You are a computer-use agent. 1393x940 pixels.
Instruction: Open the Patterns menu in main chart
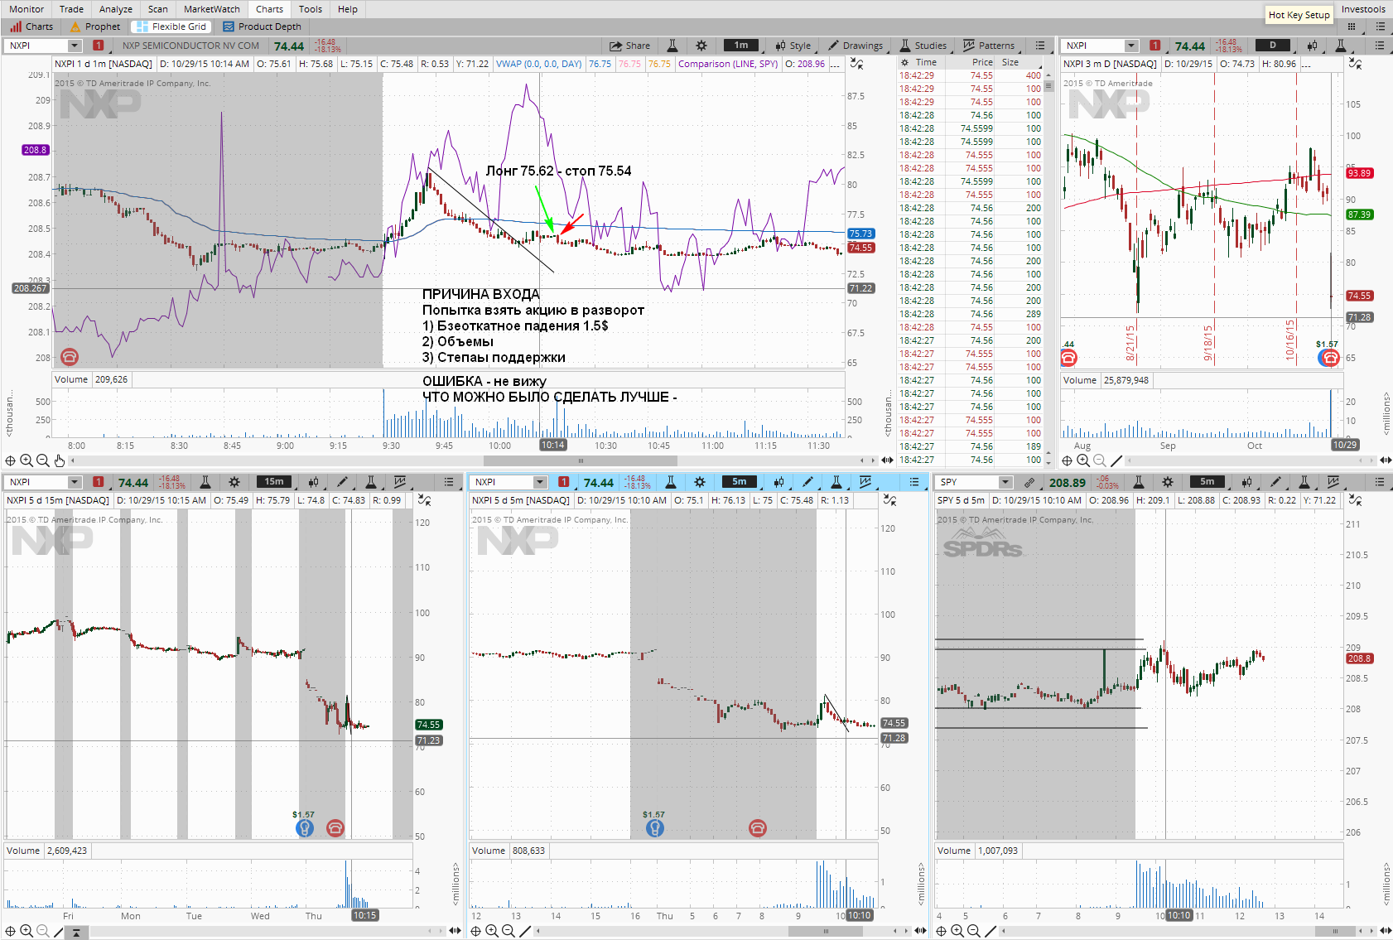(989, 46)
